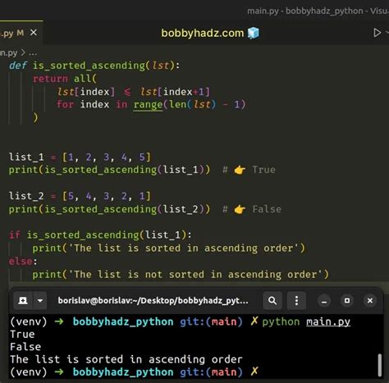The width and height of the screenshot is (389, 383).
Task: Close the terminal window
Action: point(370,301)
